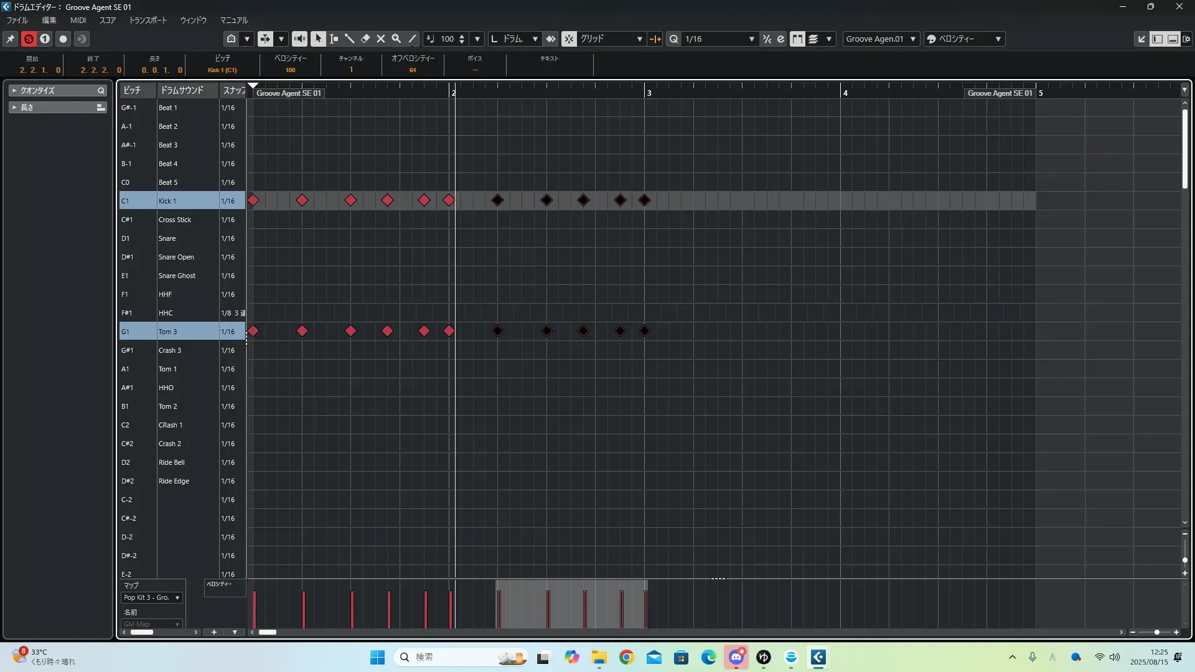Click the ドラムサウンド column header
This screenshot has height=672, width=1195.
coord(182,90)
